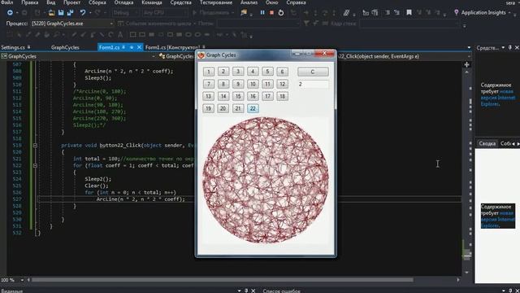The width and height of the screenshot is (520, 293).
Task: Click the editor horizontal scrollbar
Action: (x=222, y=280)
